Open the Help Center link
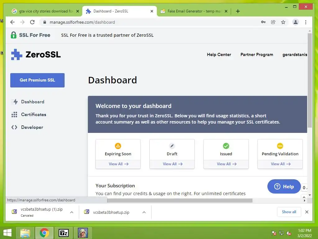The height and width of the screenshot is (239, 318). 219,54
